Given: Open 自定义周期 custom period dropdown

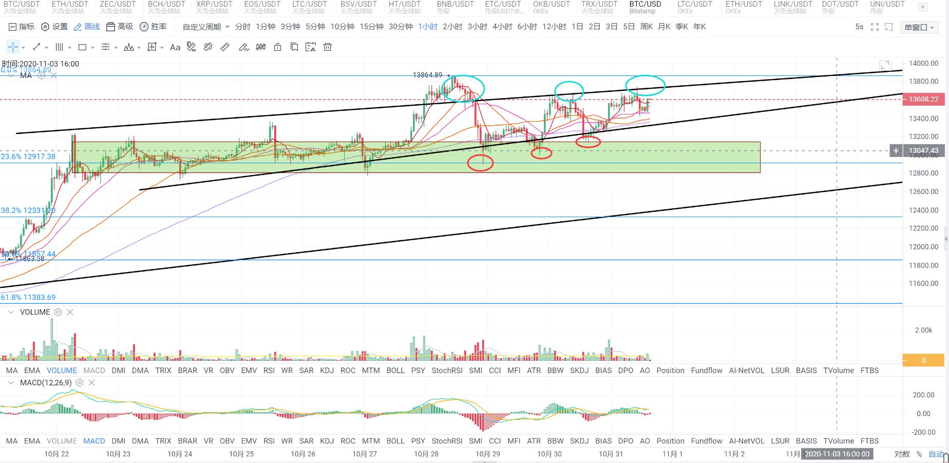Looking at the screenshot, I should [206, 27].
